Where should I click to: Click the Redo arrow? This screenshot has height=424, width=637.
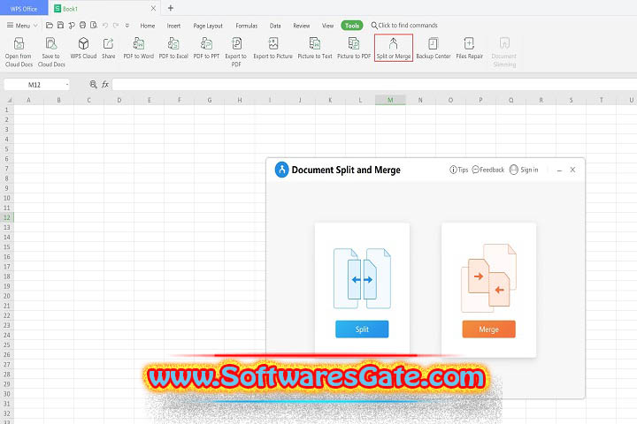pyautogui.click(x=116, y=25)
